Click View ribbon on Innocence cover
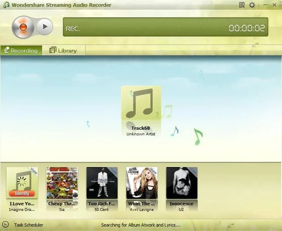Screen dimensions: 282x231 193,171
